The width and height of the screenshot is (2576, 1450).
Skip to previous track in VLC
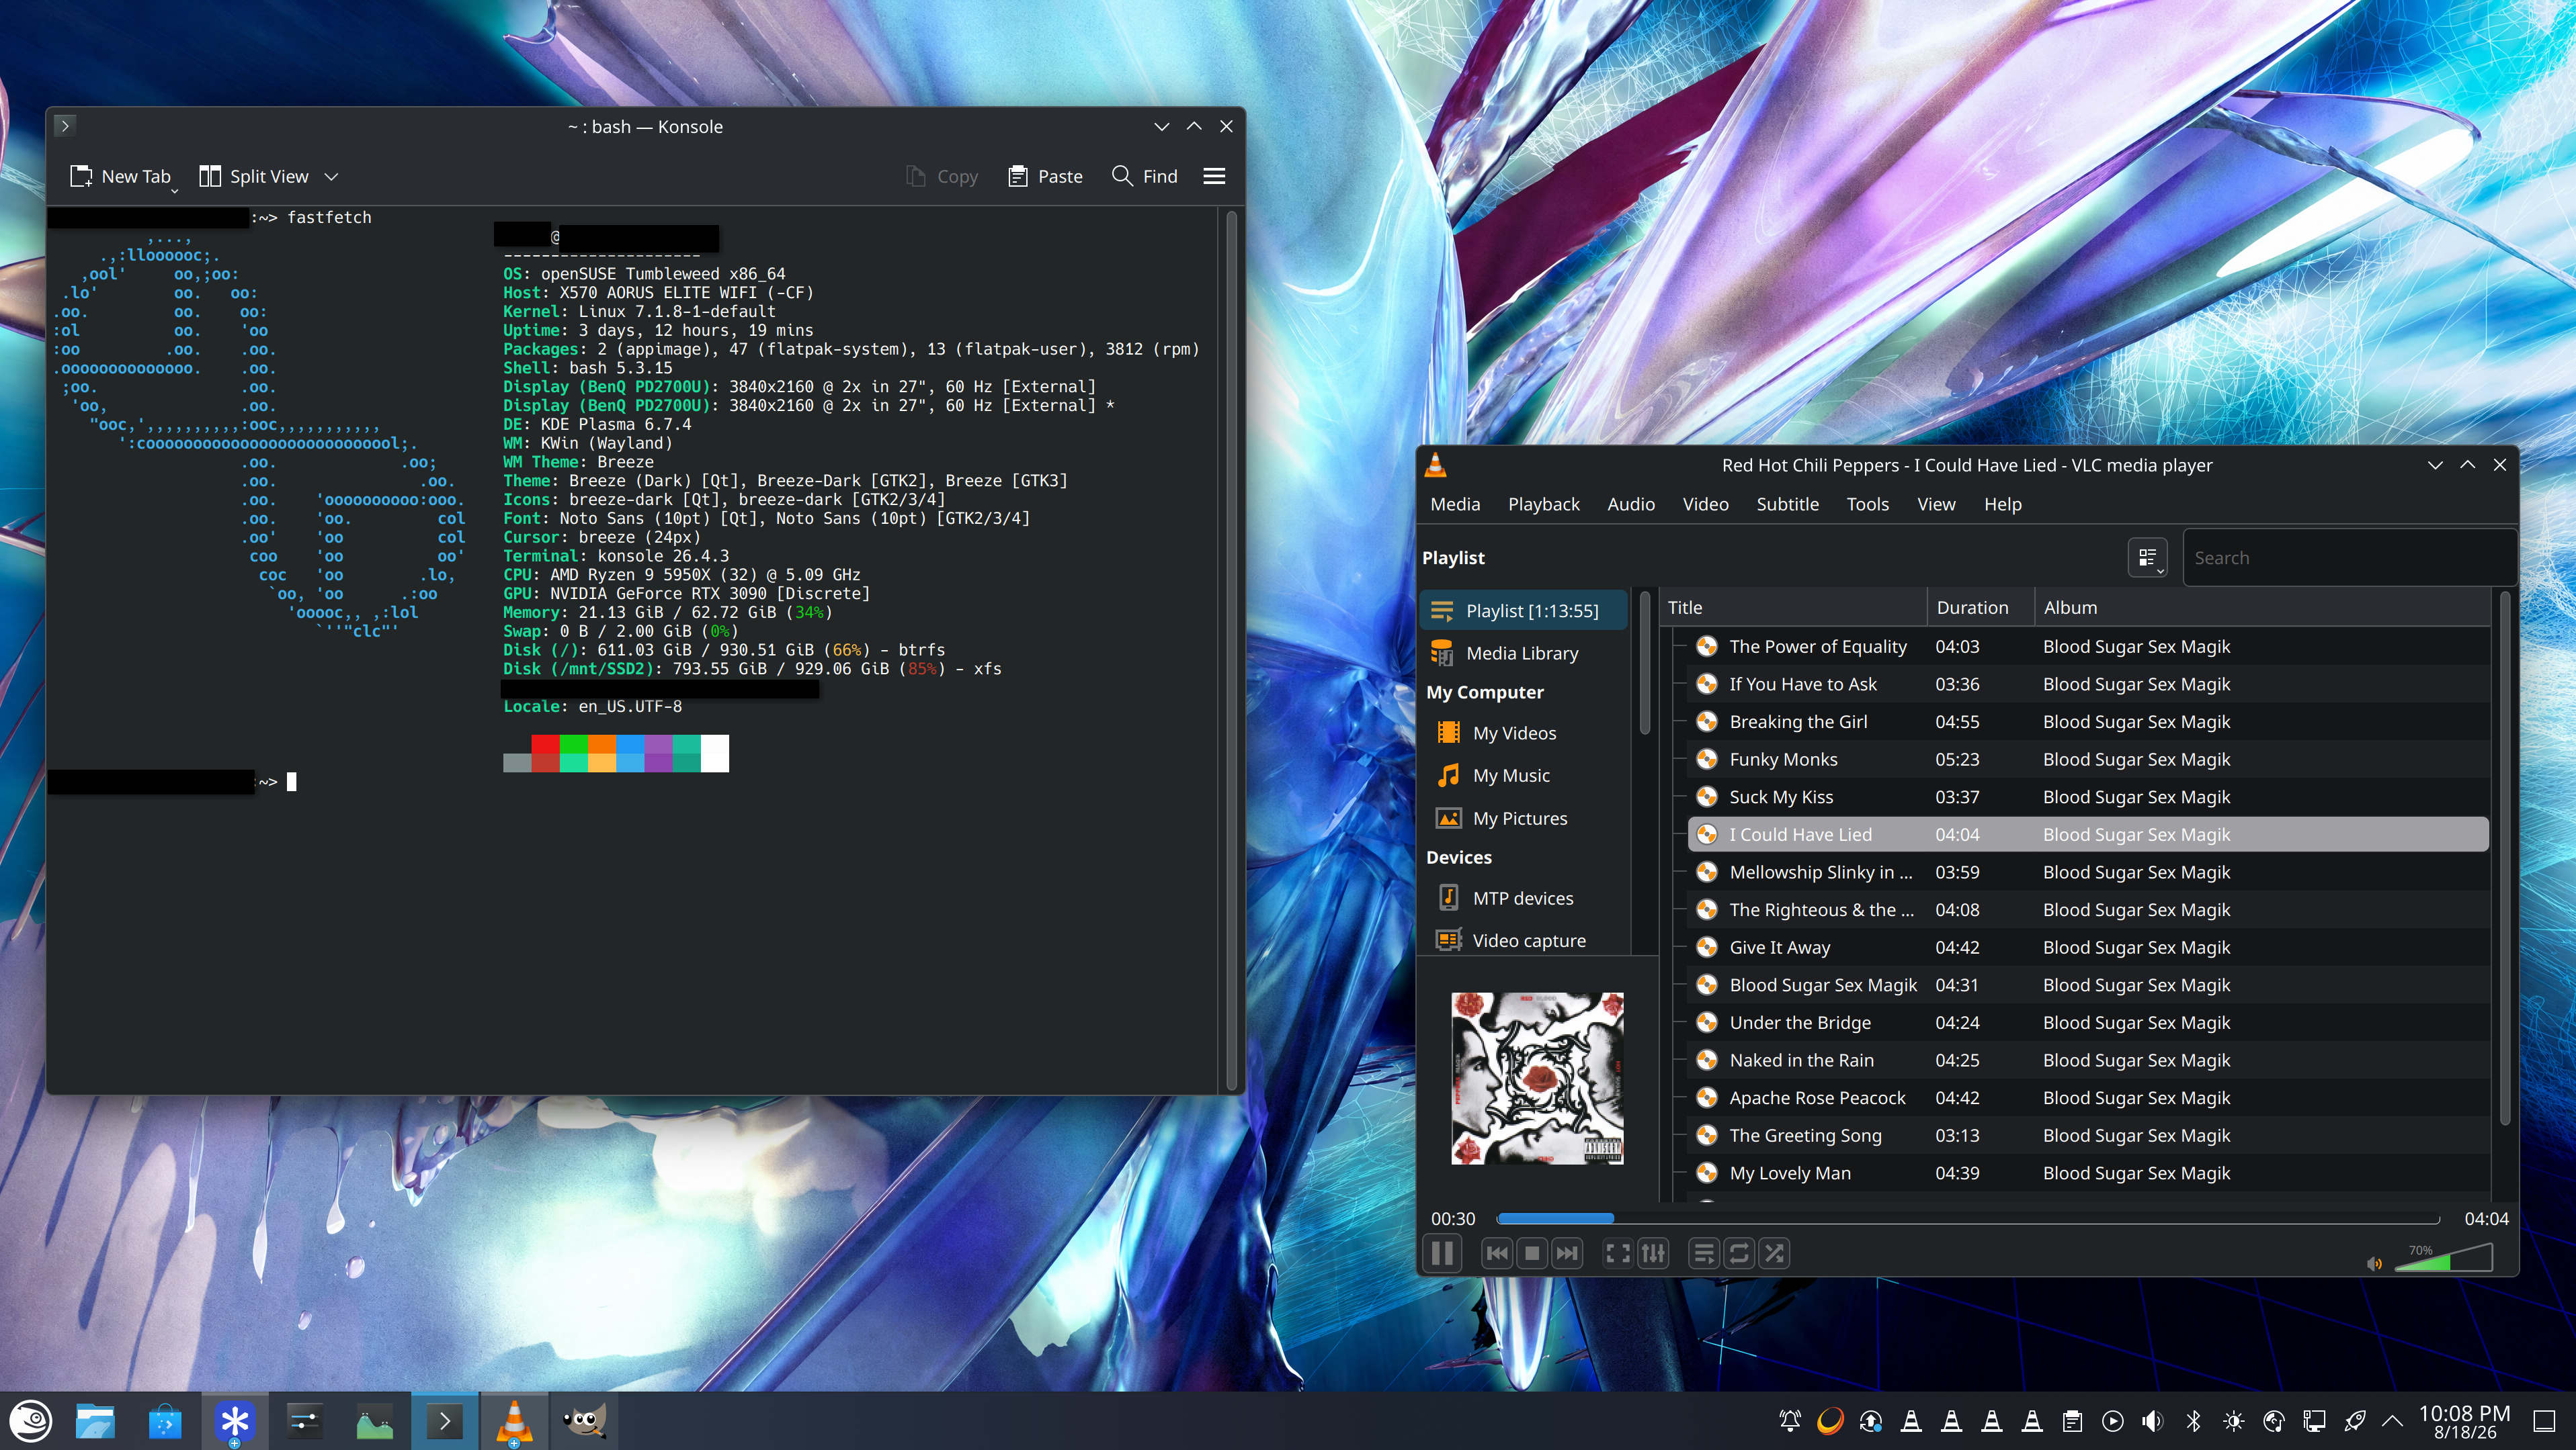coord(1497,1253)
